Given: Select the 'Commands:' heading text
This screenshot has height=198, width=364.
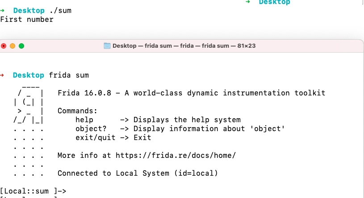Looking at the screenshot, I should pyautogui.click(x=77, y=111).
